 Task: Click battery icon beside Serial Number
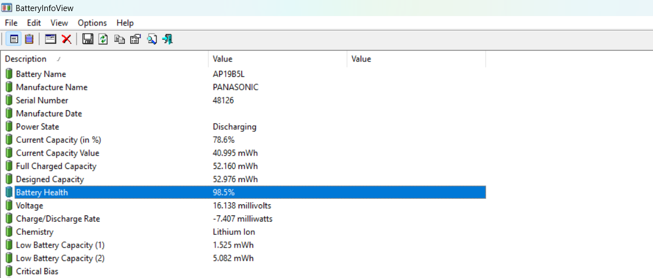click(9, 100)
